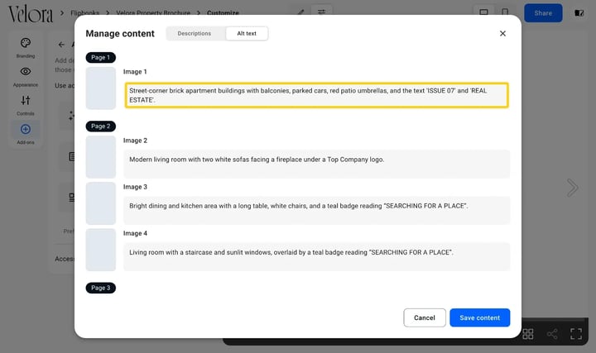Click the settings sliders icon in header
Viewport: 596px width, 353px height.
[321, 12]
